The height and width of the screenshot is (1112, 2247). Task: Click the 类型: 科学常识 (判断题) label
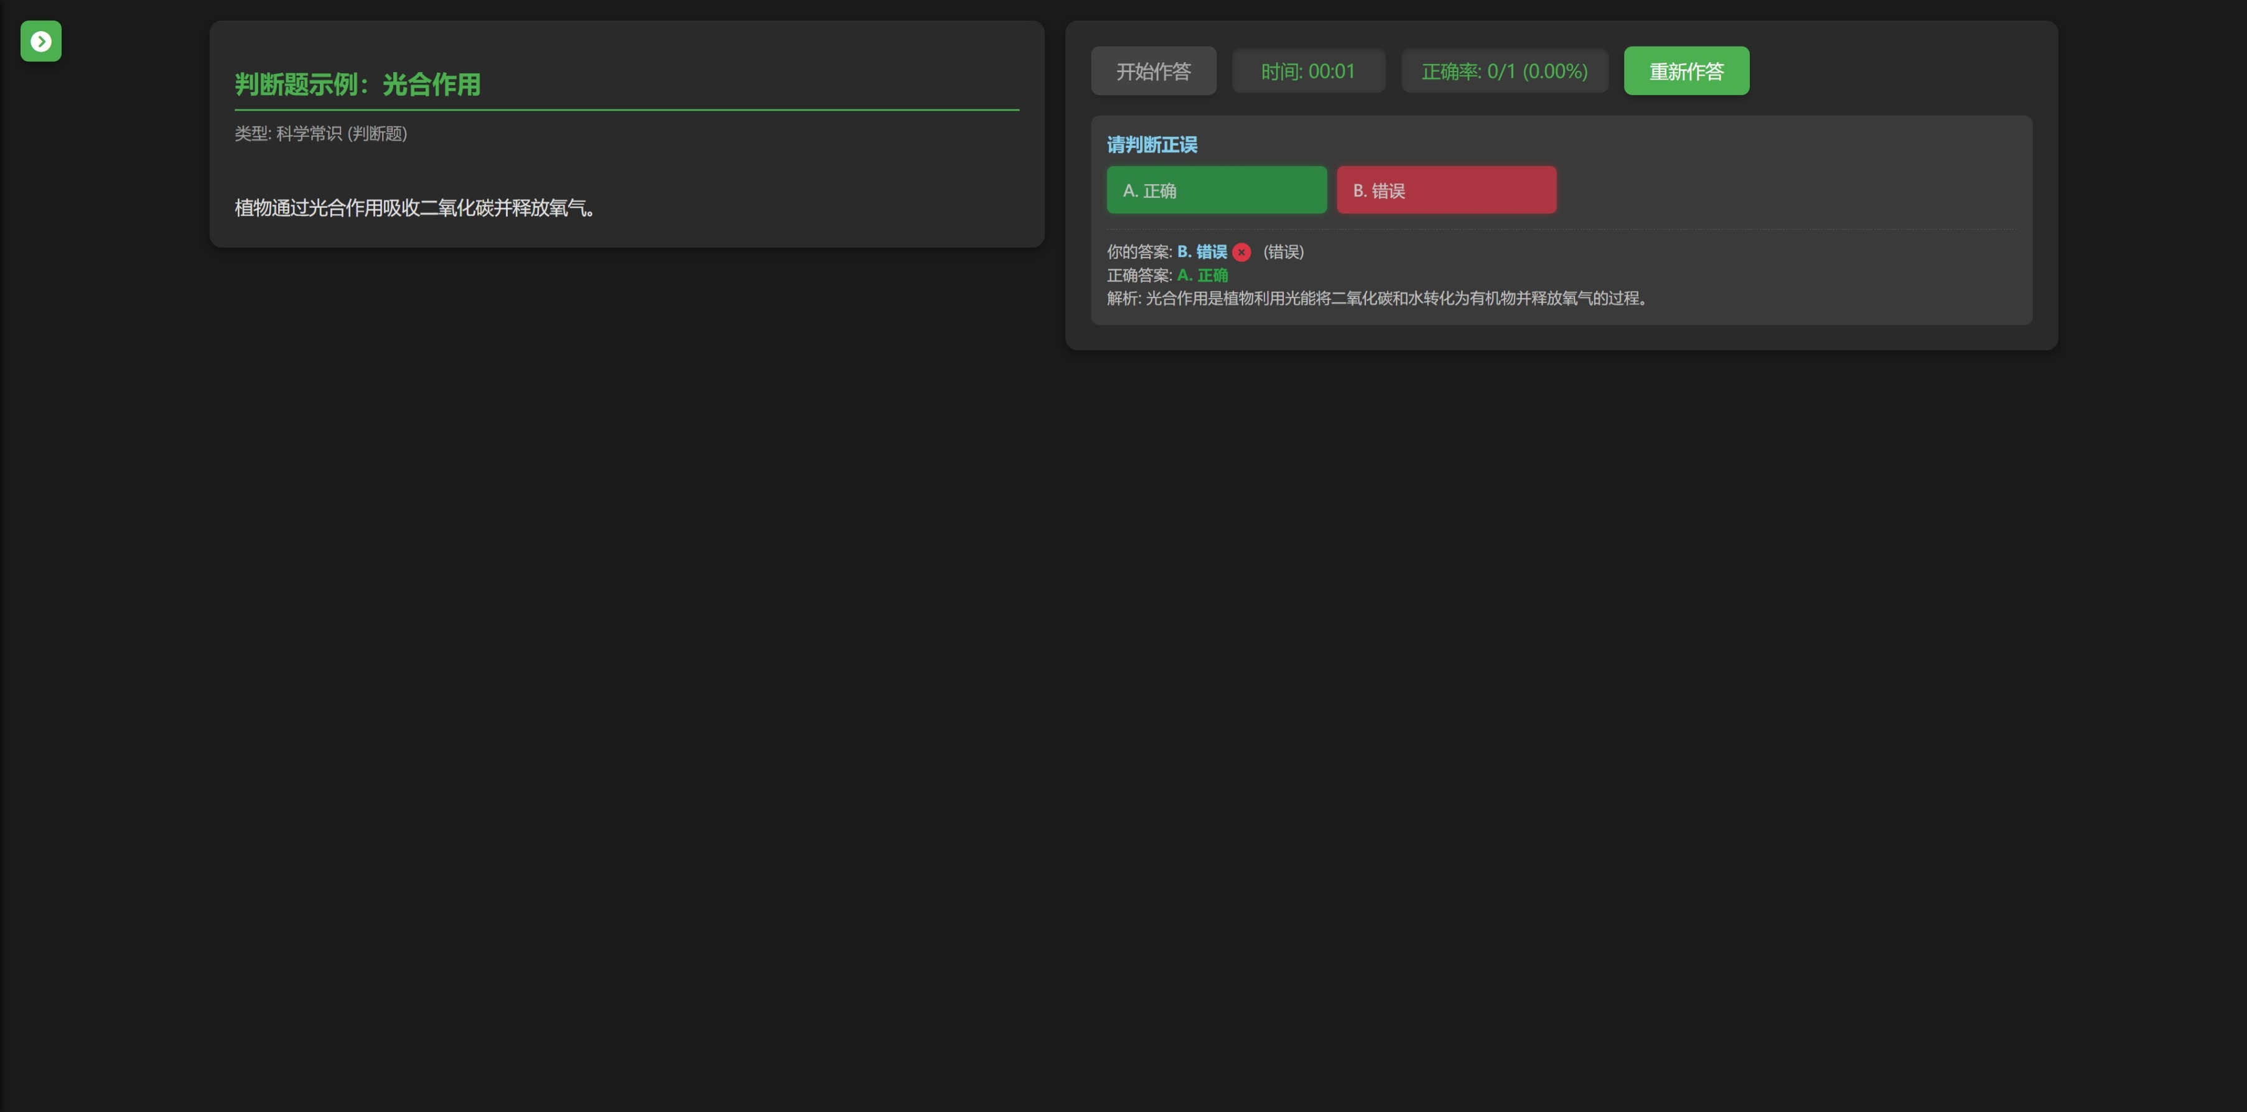click(320, 133)
